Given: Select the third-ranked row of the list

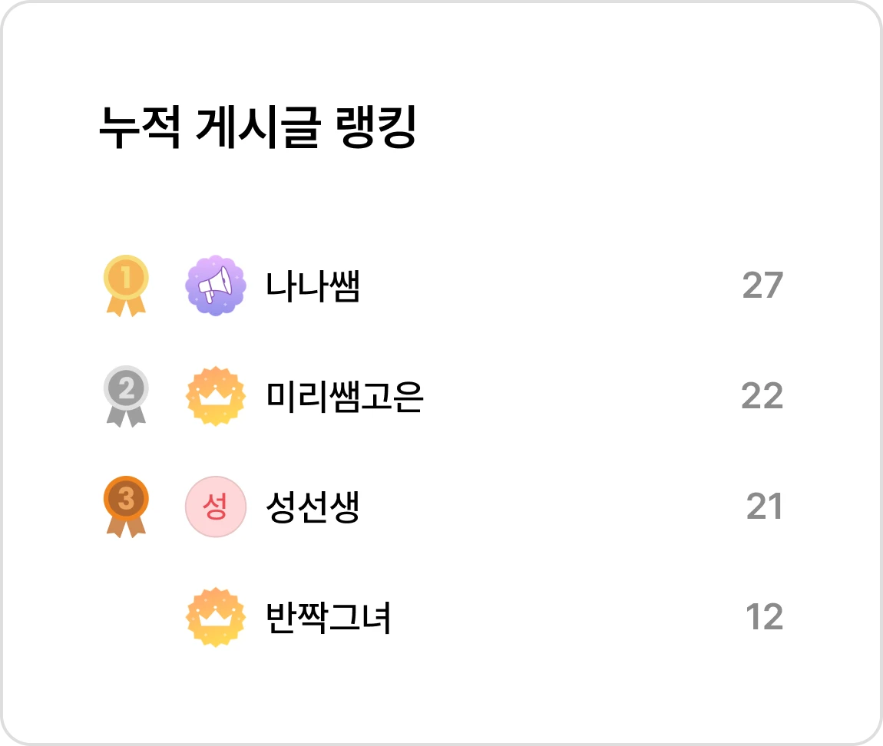Looking at the screenshot, I should point(443,507).
